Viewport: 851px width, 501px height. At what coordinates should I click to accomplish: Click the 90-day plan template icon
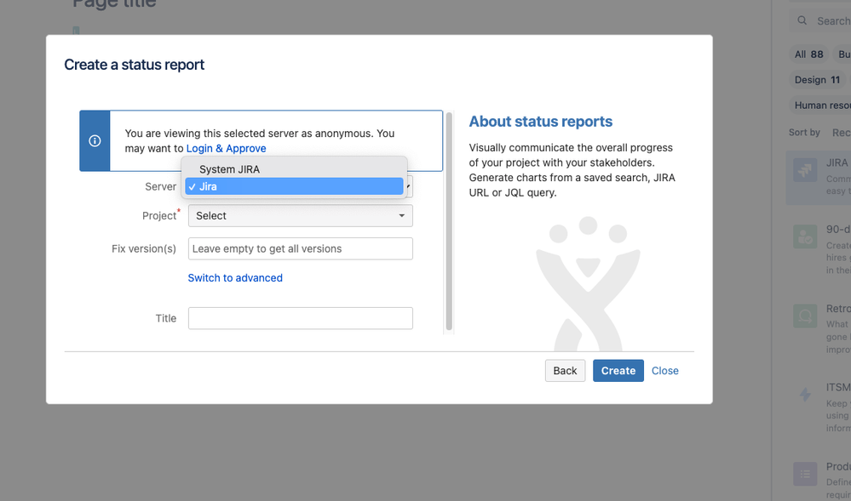(x=805, y=237)
